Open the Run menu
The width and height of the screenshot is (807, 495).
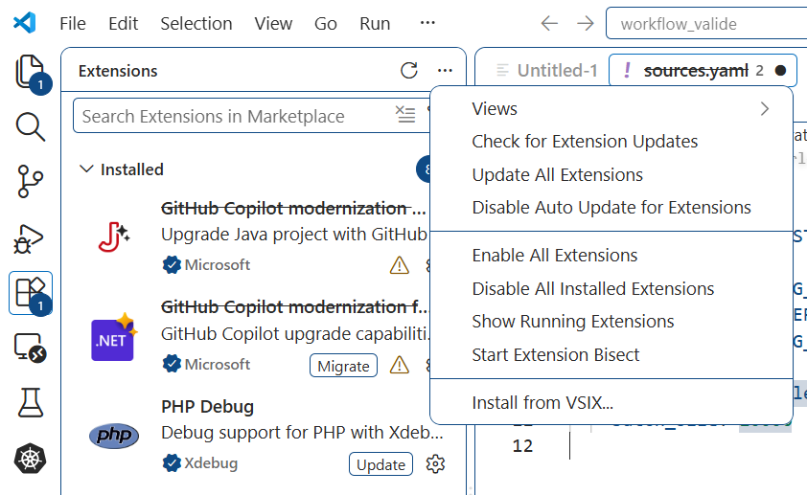tap(375, 24)
